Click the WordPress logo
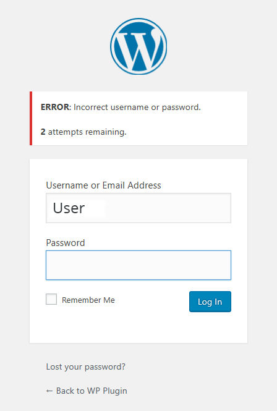This screenshot has height=411, width=277. 138,46
